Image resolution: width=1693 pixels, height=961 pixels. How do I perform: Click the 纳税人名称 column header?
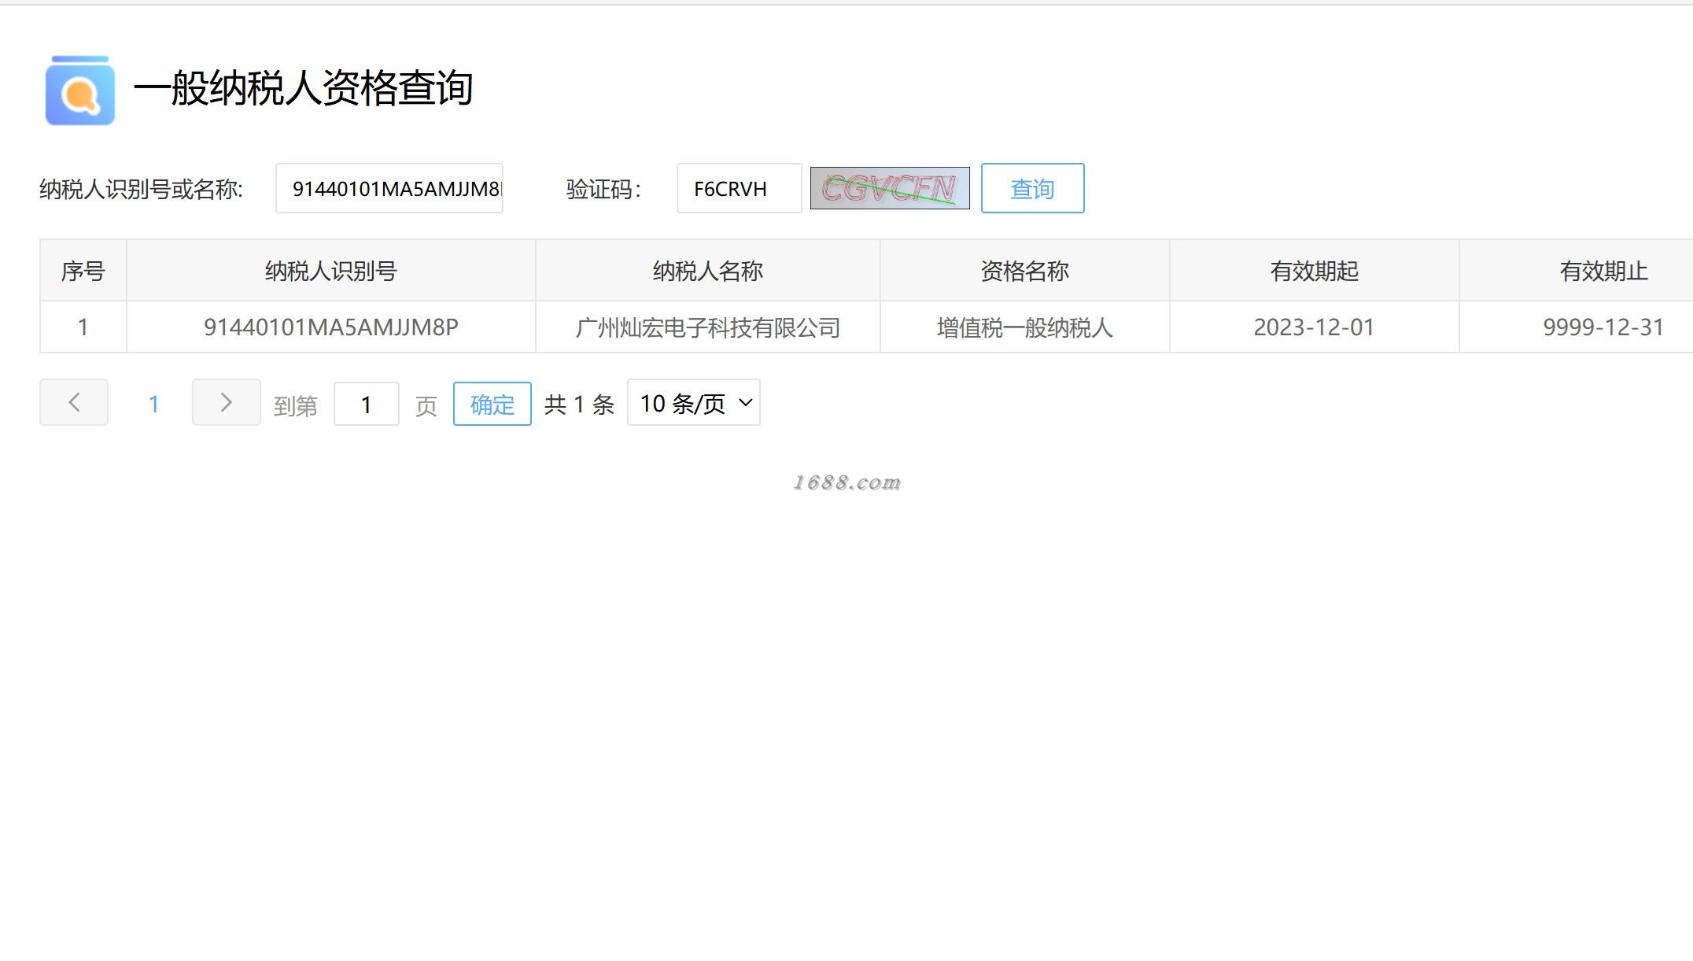707,271
